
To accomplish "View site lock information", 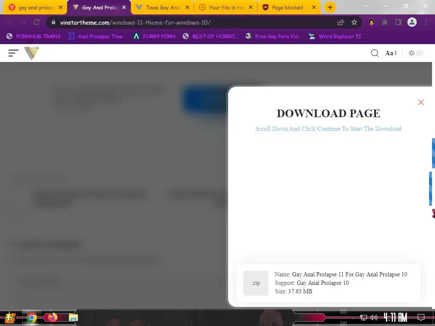I will 54,22.
